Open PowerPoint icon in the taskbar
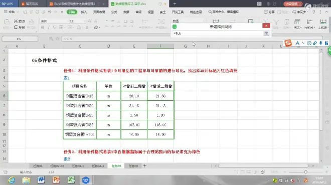Screen dimensions: 331x185 (56, 180)
